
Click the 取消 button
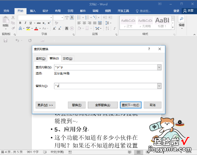153,105
